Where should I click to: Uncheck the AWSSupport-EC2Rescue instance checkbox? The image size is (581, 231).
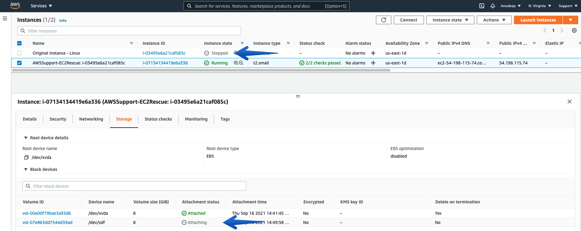19,63
